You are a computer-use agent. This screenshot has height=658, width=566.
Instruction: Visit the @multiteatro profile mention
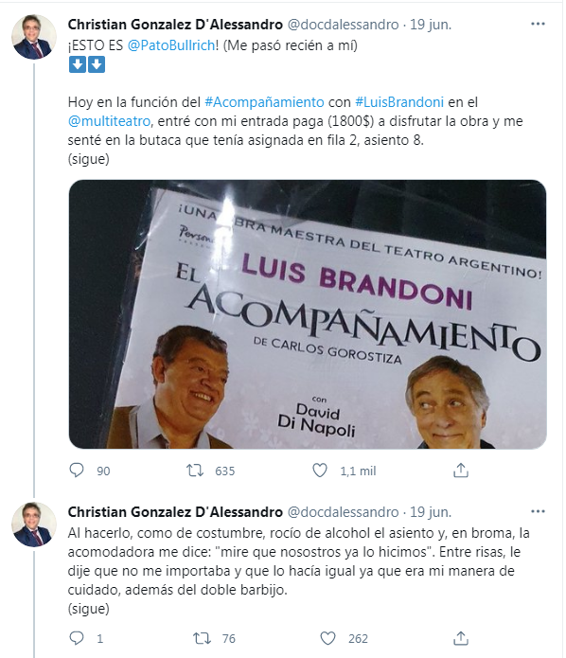[109, 121]
